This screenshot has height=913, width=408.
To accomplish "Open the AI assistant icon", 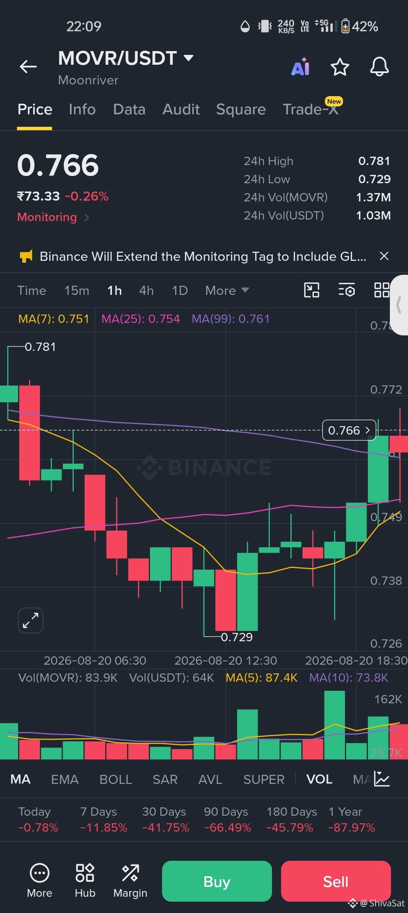I will point(301,67).
